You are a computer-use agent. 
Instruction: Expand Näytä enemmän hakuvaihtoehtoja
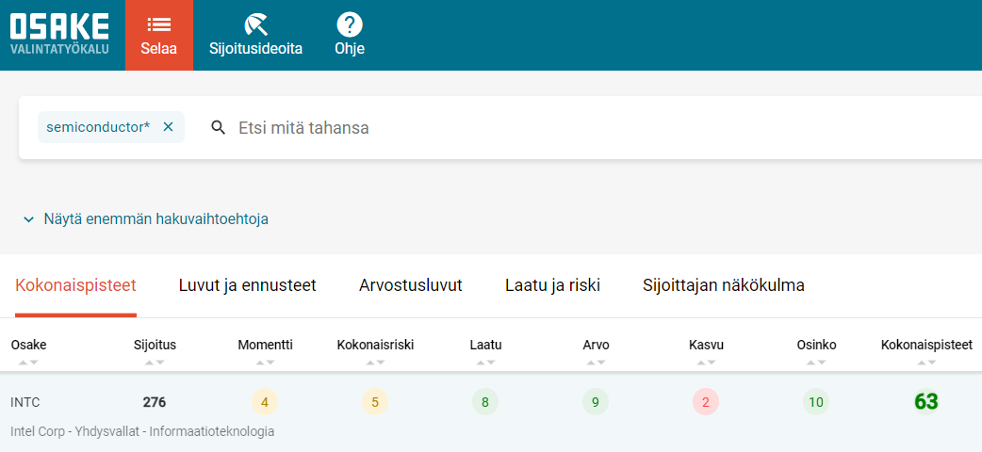coord(146,219)
